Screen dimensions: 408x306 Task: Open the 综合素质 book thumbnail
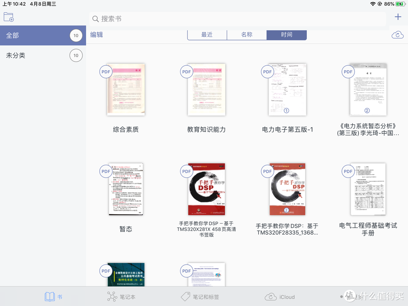pos(126,90)
